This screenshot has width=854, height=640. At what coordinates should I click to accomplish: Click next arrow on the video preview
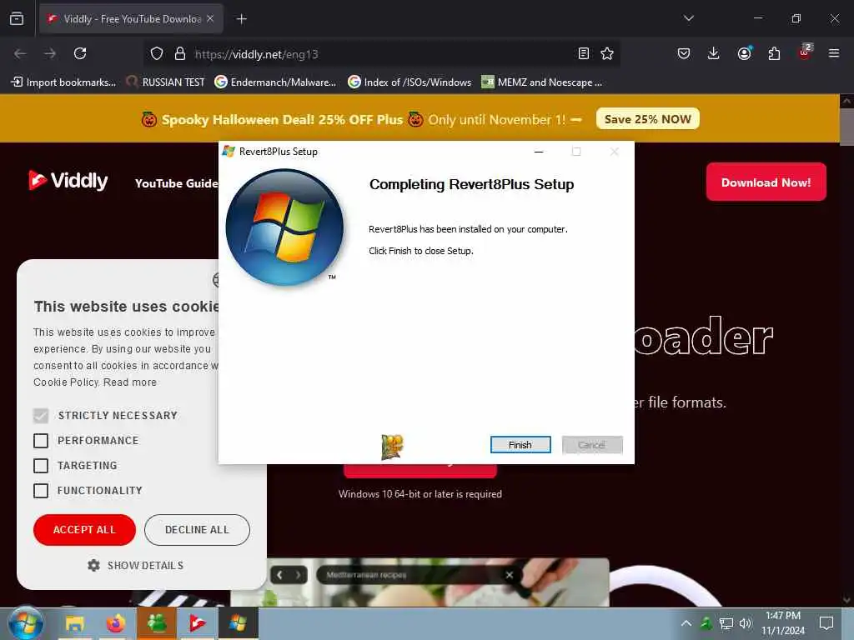pos(298,575)
